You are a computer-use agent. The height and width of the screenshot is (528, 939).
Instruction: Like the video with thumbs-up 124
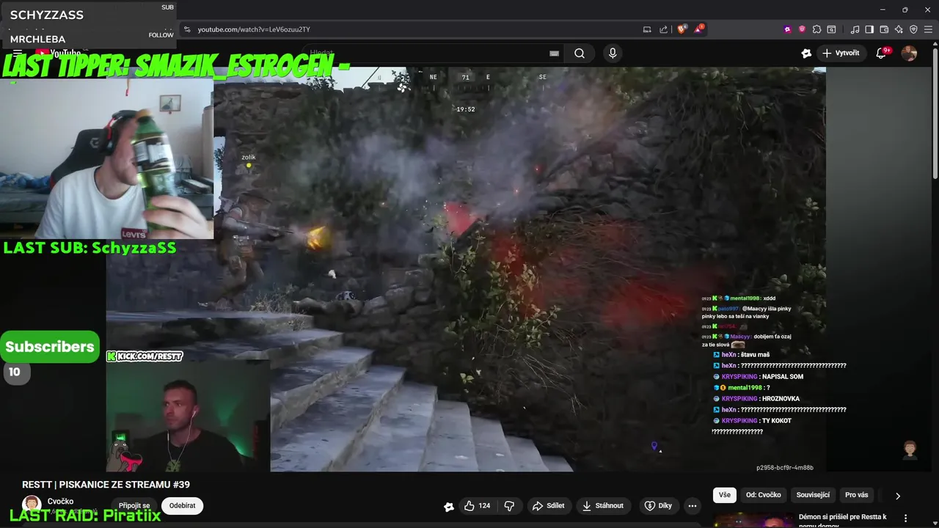point(477,505)
